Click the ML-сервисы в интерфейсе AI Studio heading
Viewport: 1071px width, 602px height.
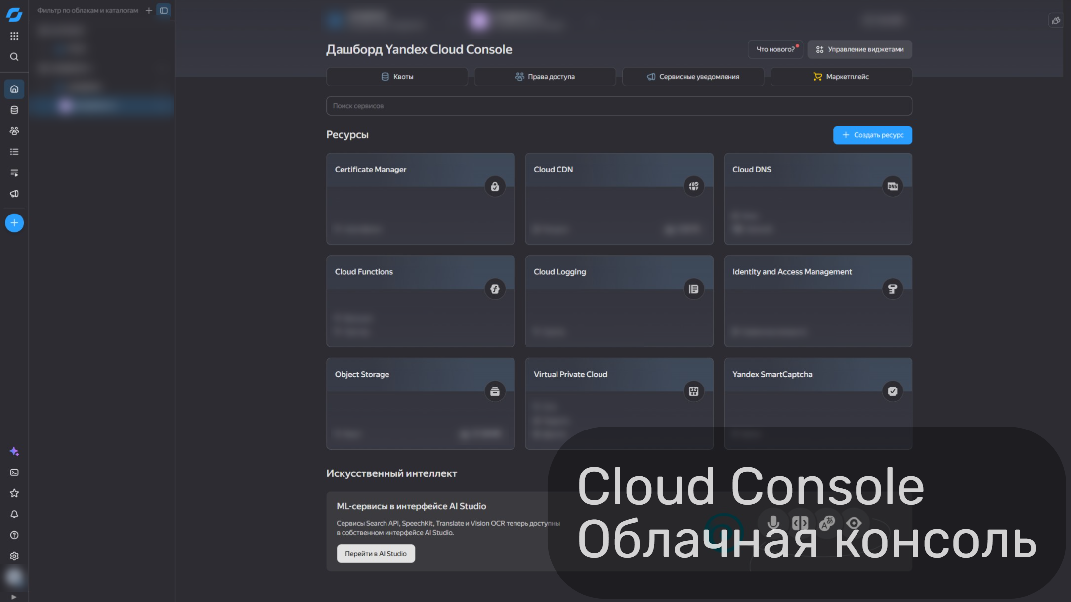point(411,506)
